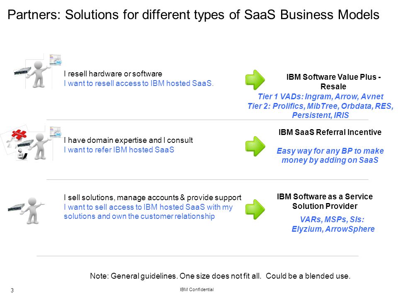Image resolution: width=398 pixels, height=299 pixels.
Task: Click the 'IBM Confidential' footer label
Action: [x=197, y=289]
